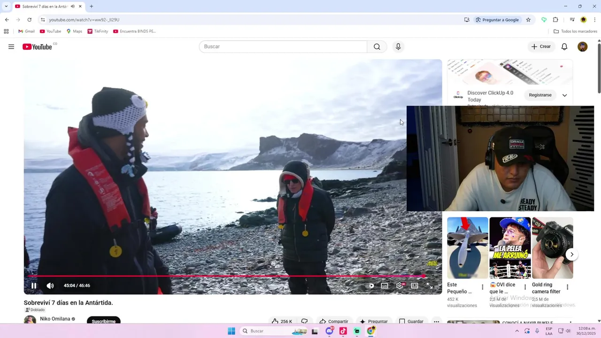This screenshot has height=338, width=601.
Task: Switch the player to theater mode
Action: click(415, 285)
